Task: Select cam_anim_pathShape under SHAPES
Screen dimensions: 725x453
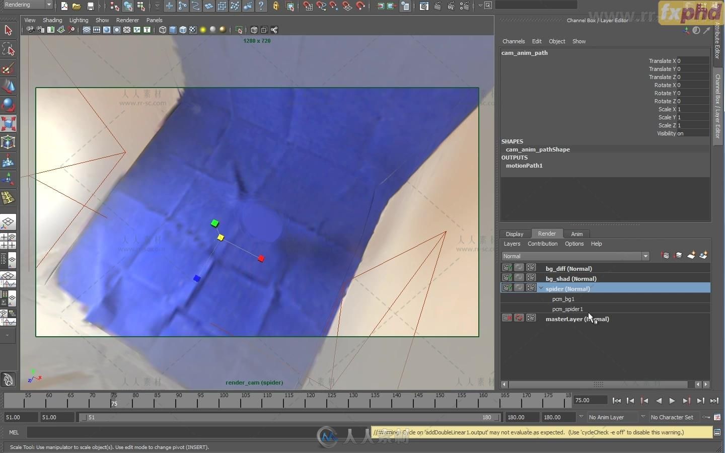Action: click(538, 149)
